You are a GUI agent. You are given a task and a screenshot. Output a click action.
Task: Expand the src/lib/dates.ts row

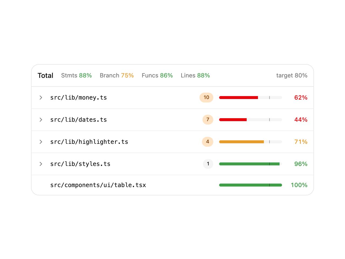(x=41, y=120)
